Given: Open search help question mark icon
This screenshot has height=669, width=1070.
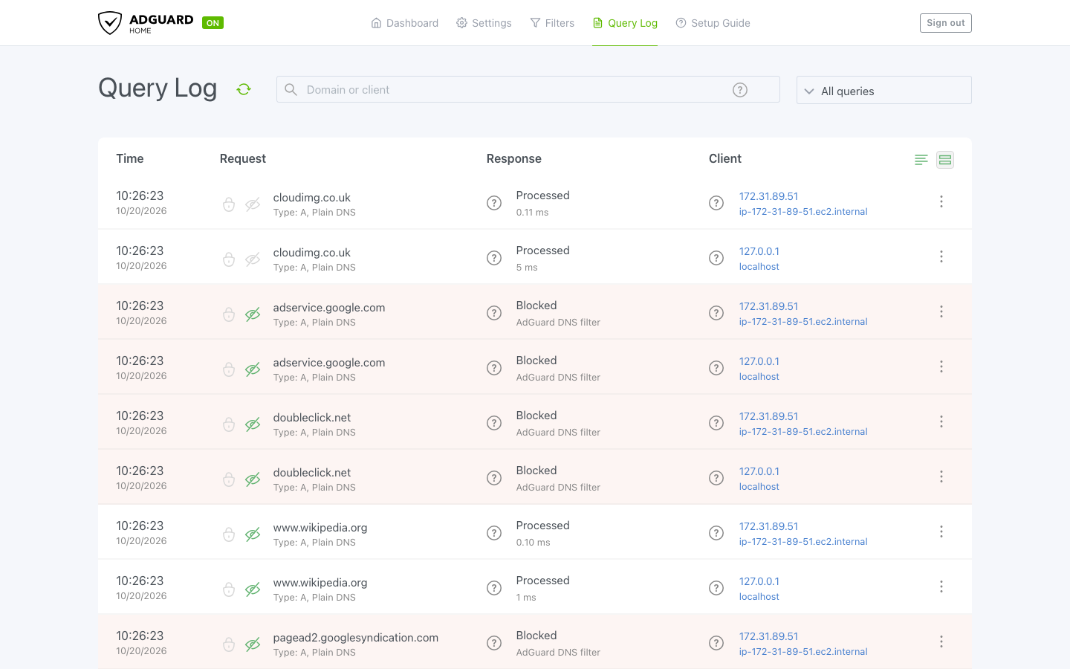Looking at the screenshot, I should point(740,90).
